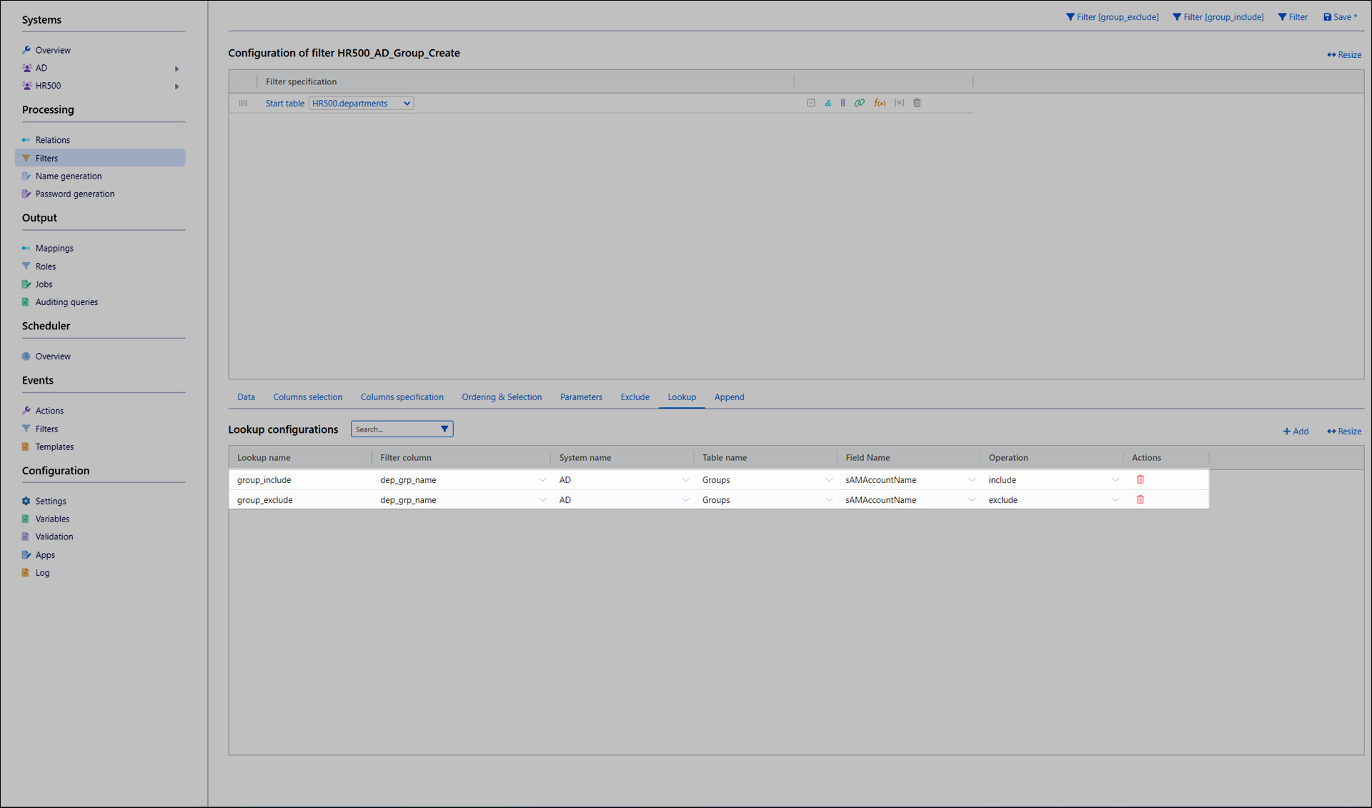
Task: Click the gray trash icon on Start table row
Action: point(917,103)
